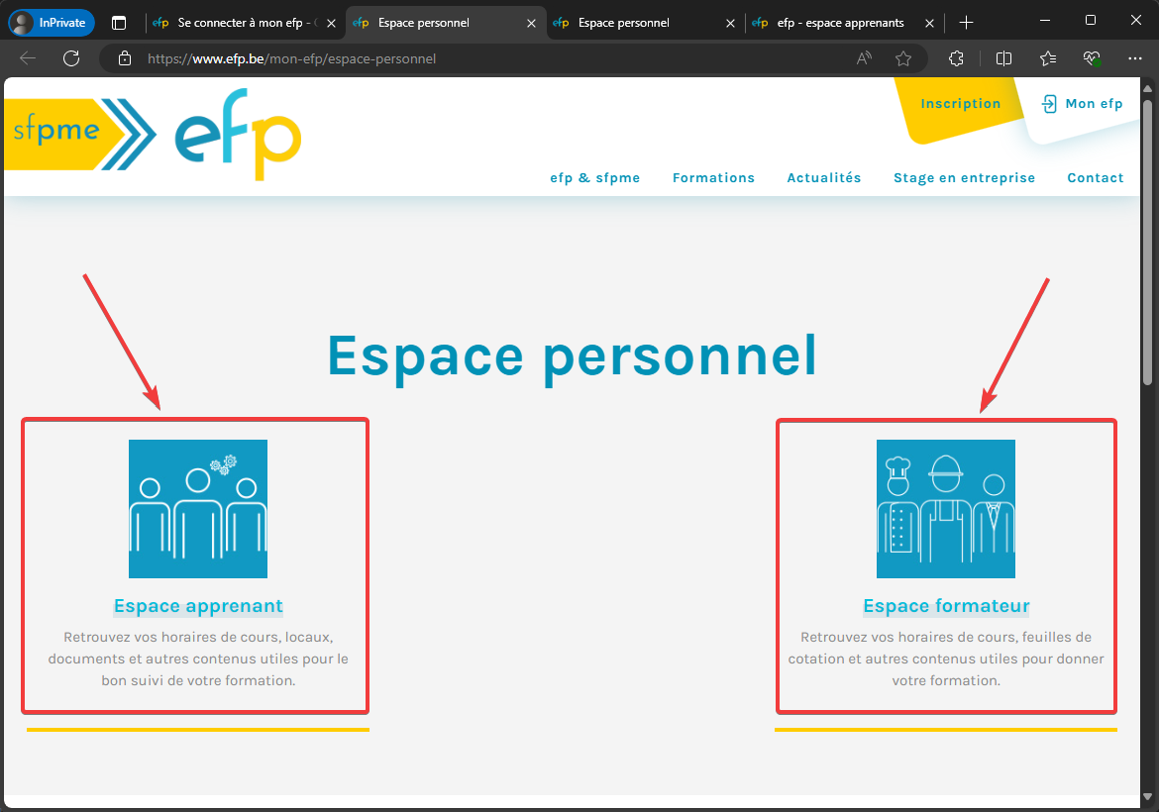This screenshot has width=1159, height=812.
Task: Open the Favorites list
Action: point(1048,58)
